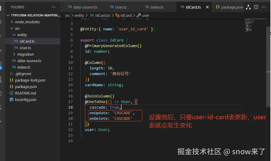This screenshot has height=161, width=271.
Task: Click 'length: 50,' on line 11
Action: pyautogui.click(x=102, y=68)
